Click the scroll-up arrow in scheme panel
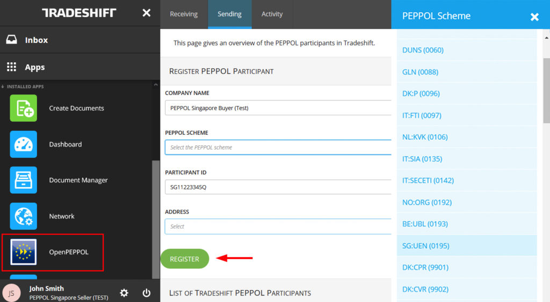Screen dimensions: 550x302 pos(546,37)
